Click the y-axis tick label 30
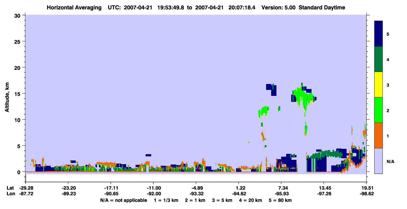Screen dimensions: 407x209 pos(18,15)
